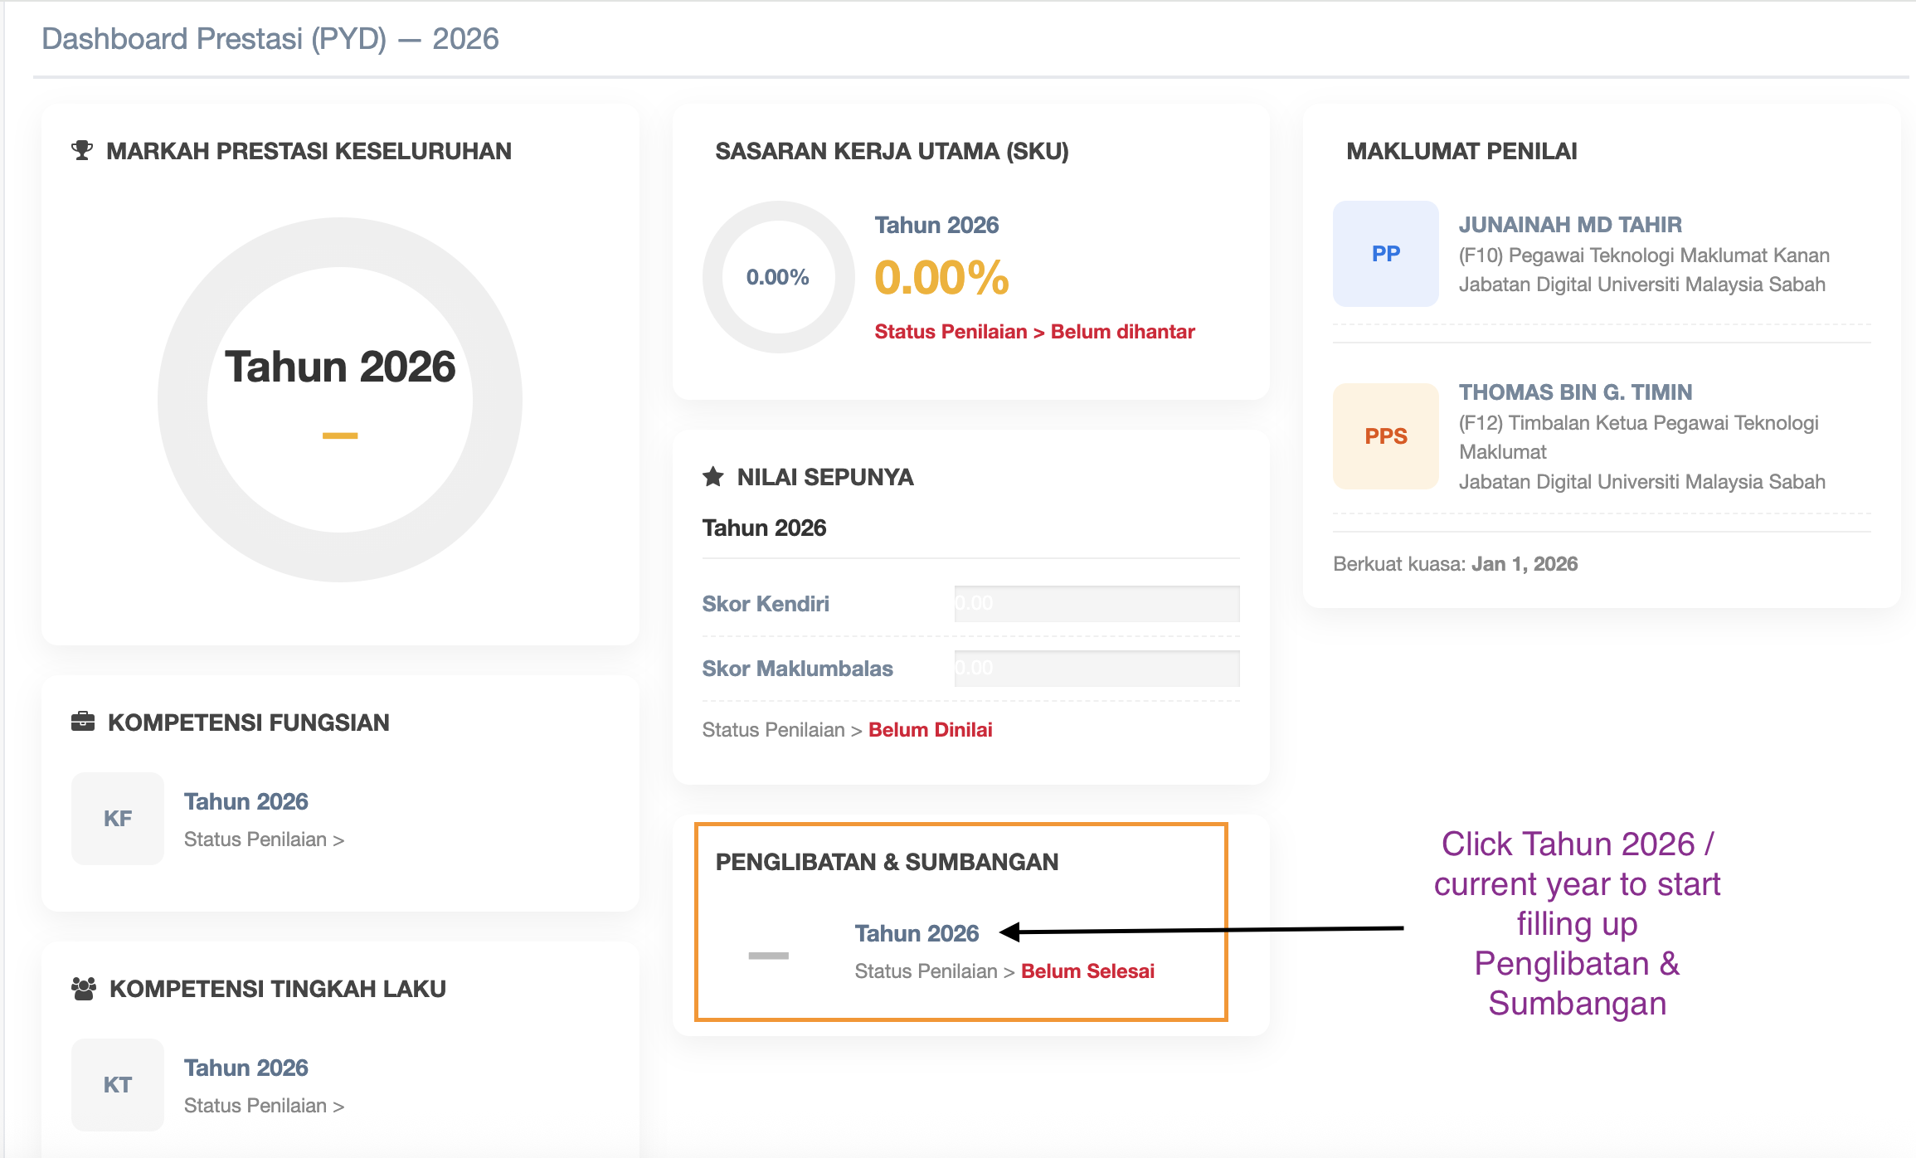Click evaluator name JUNAINAH MD TAHIR
Viewport: 1916px width, 1158px height.
(1569, 225)
